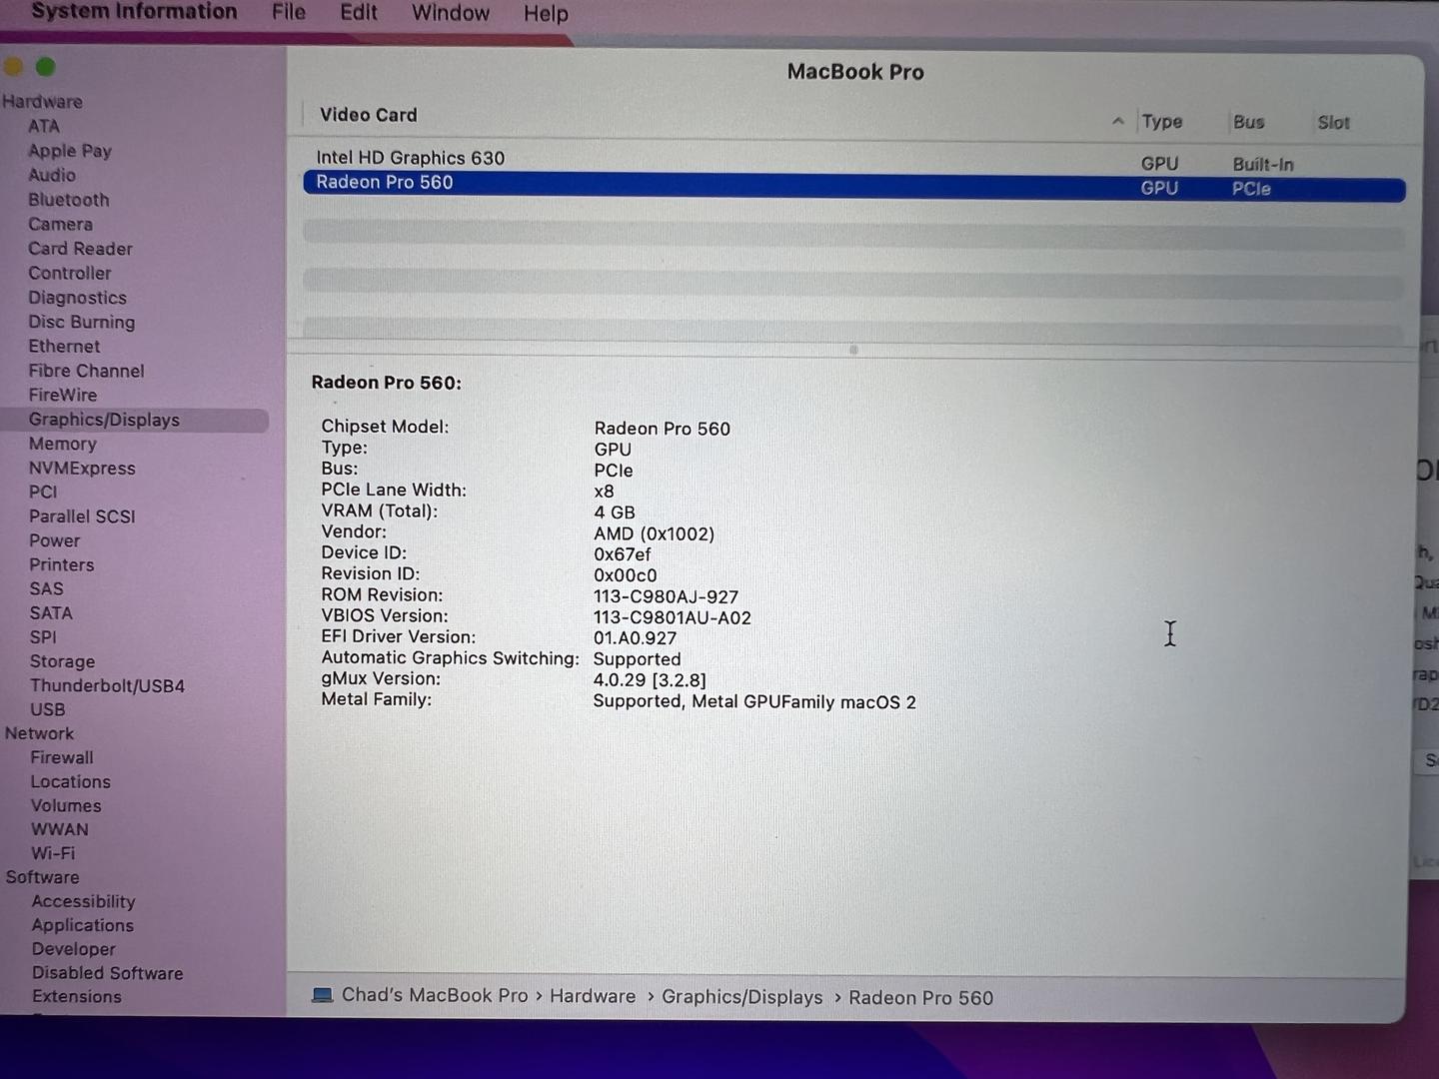
Task: Open the File menu
Action: click(289, 12)
